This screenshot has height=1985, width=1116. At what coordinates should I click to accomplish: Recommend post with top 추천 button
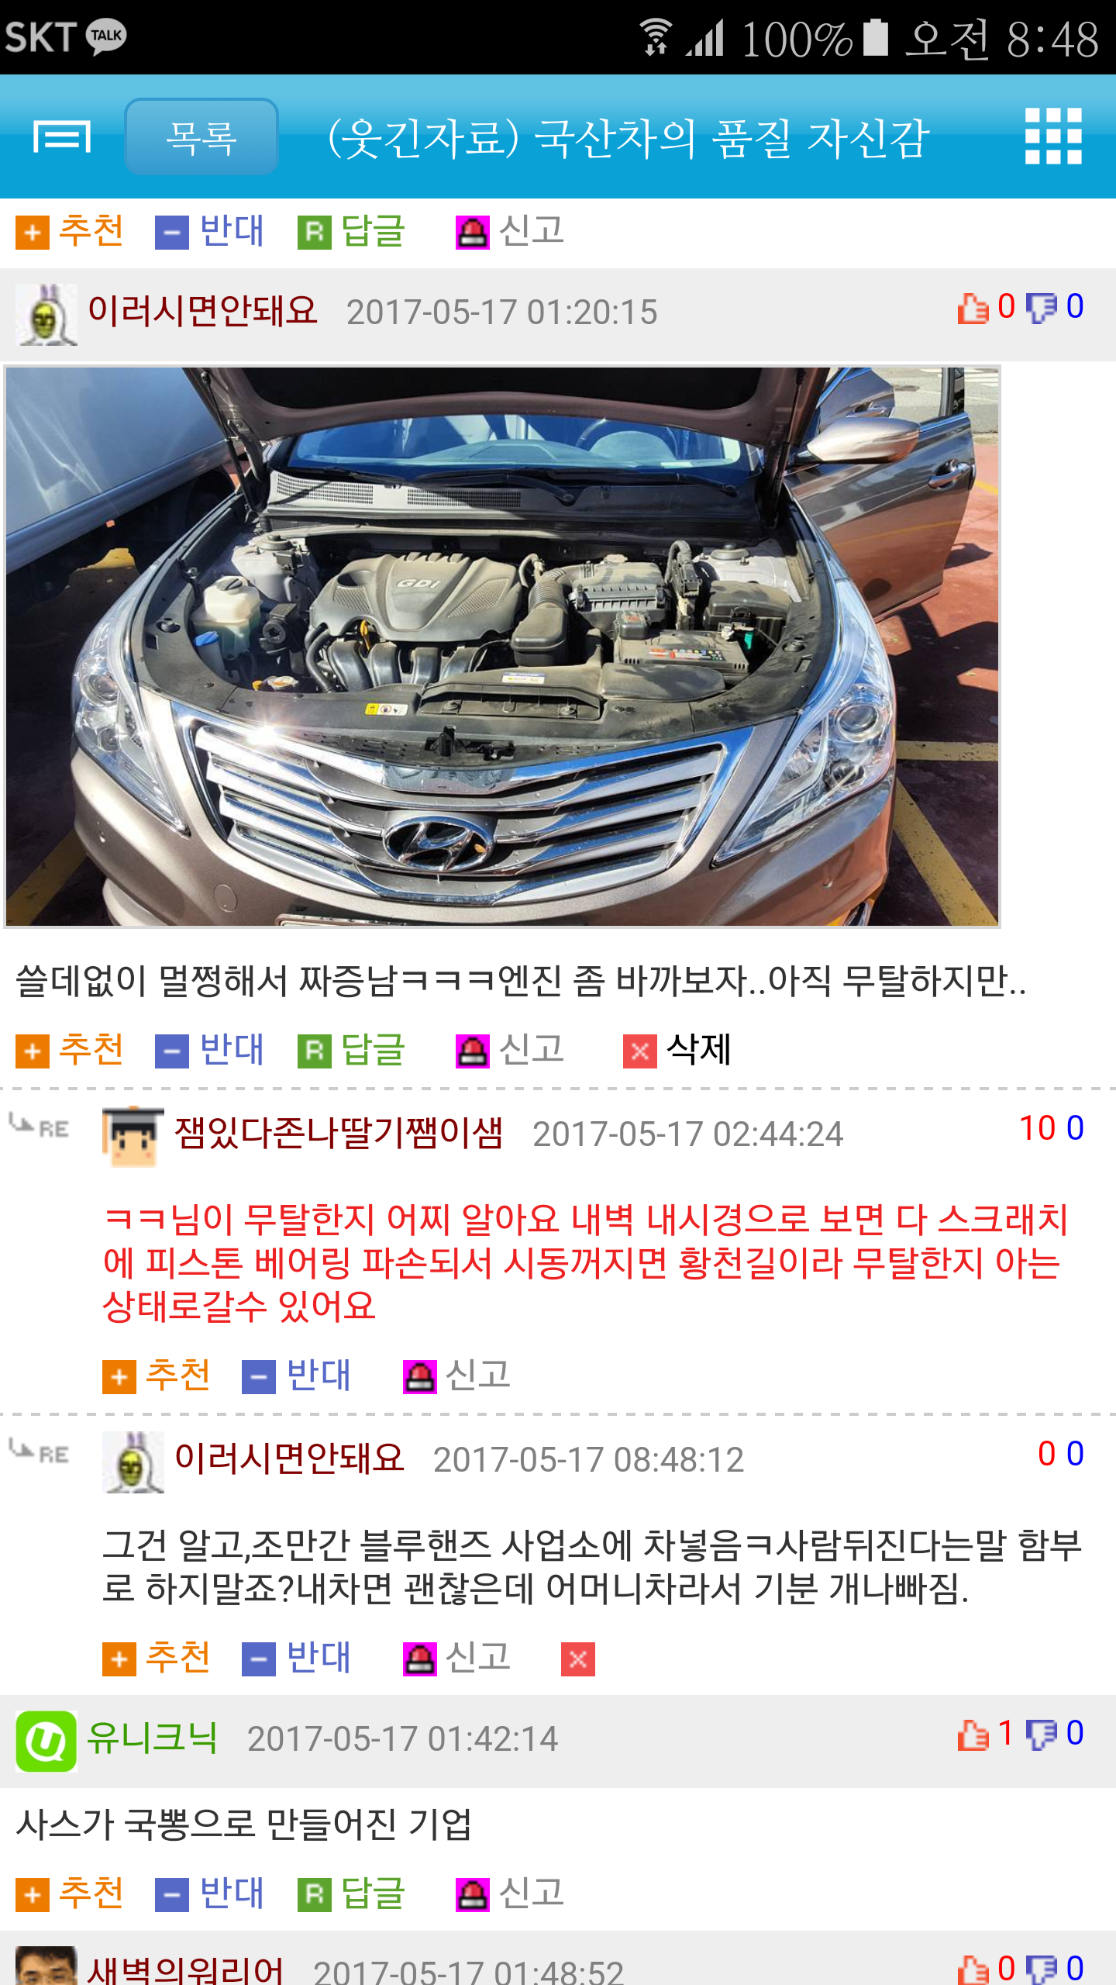pos(70,231)
